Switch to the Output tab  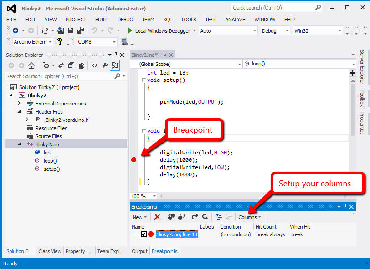click(140, 251)
